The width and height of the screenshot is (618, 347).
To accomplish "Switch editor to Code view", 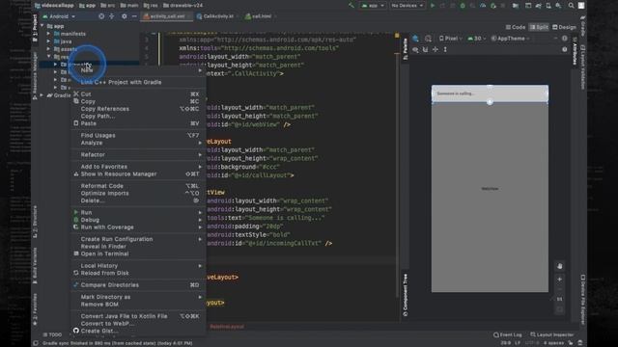I will (516, 27).
